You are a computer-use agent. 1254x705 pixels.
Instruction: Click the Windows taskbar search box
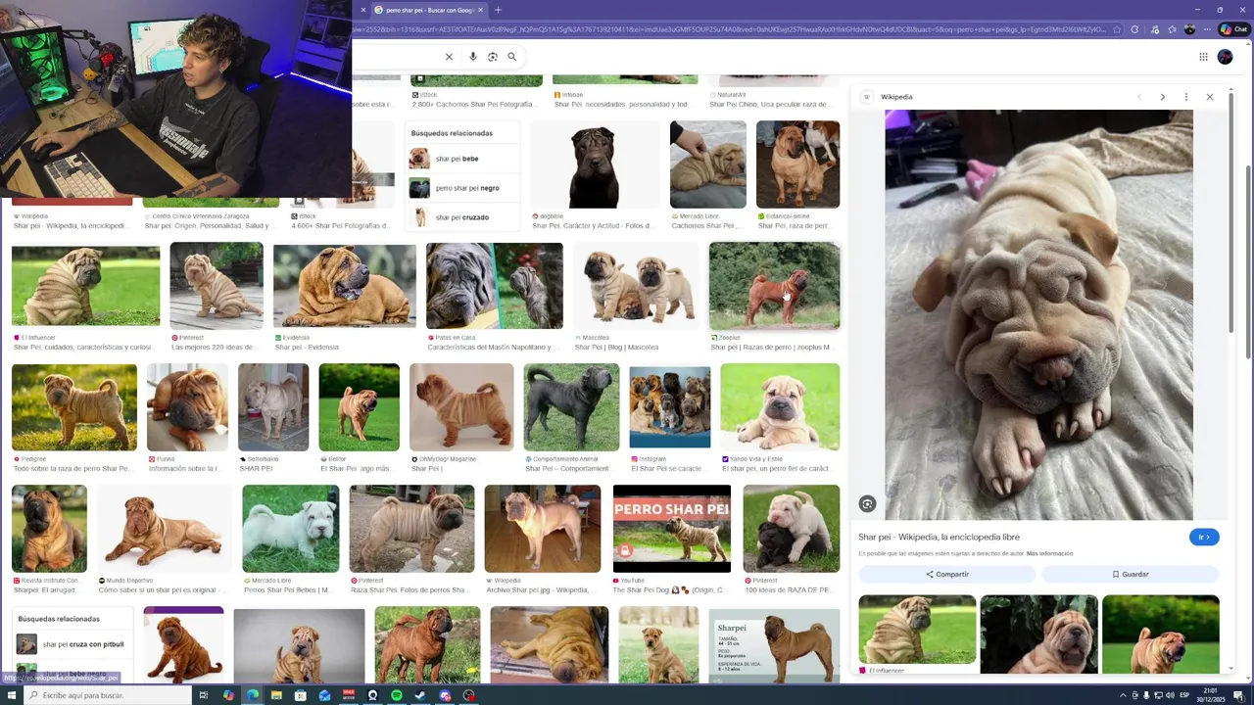106,695
